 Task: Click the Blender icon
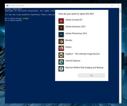pyautogui.click(x=61, y=41)
